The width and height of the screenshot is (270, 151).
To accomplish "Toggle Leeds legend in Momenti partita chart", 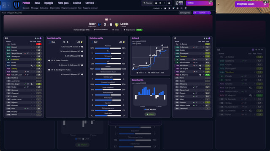I will click(x=153, y=109).
